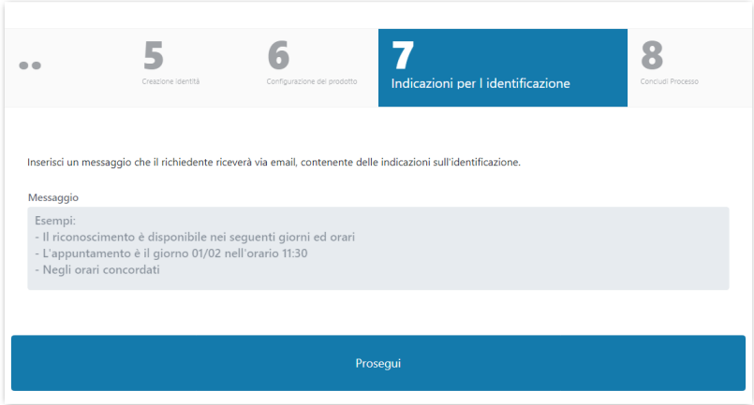Click the first dot of collapsed steps indicator
This screenshot has height=405, width=754.
click(x=23, y=65)
